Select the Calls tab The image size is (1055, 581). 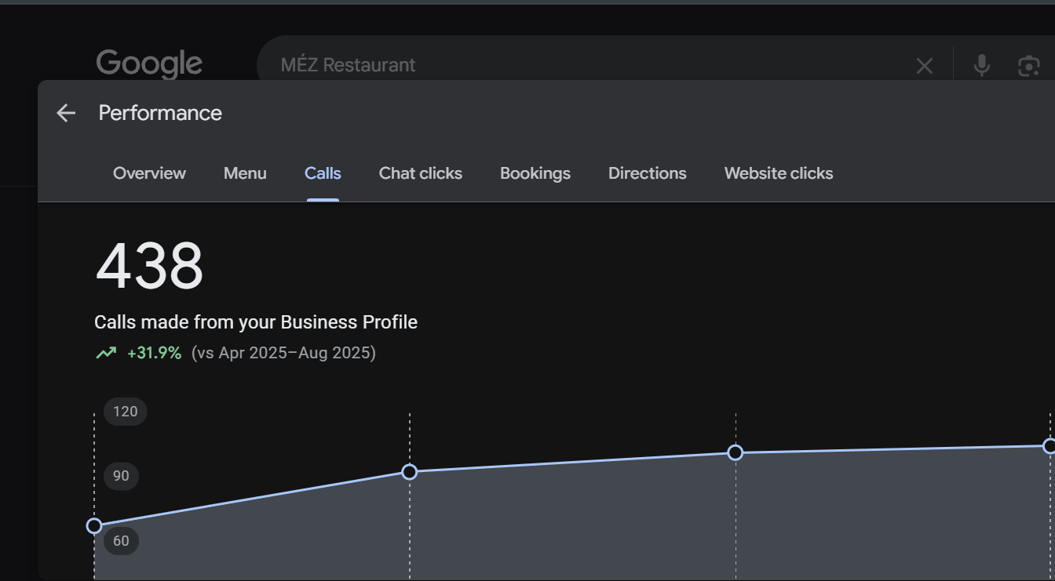click(323, 173)
